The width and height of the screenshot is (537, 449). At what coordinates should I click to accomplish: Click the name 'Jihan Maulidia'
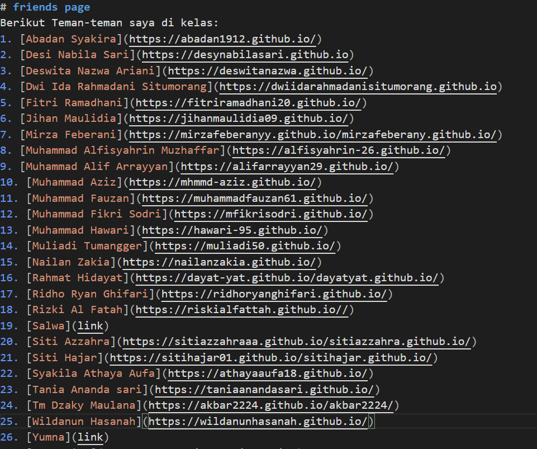(71, 119)
